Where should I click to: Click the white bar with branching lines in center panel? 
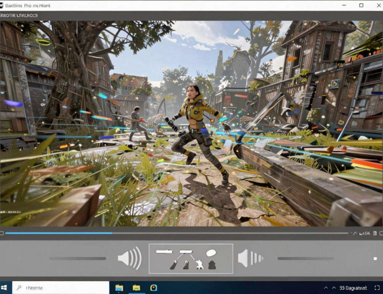click(x=186, y=252)
